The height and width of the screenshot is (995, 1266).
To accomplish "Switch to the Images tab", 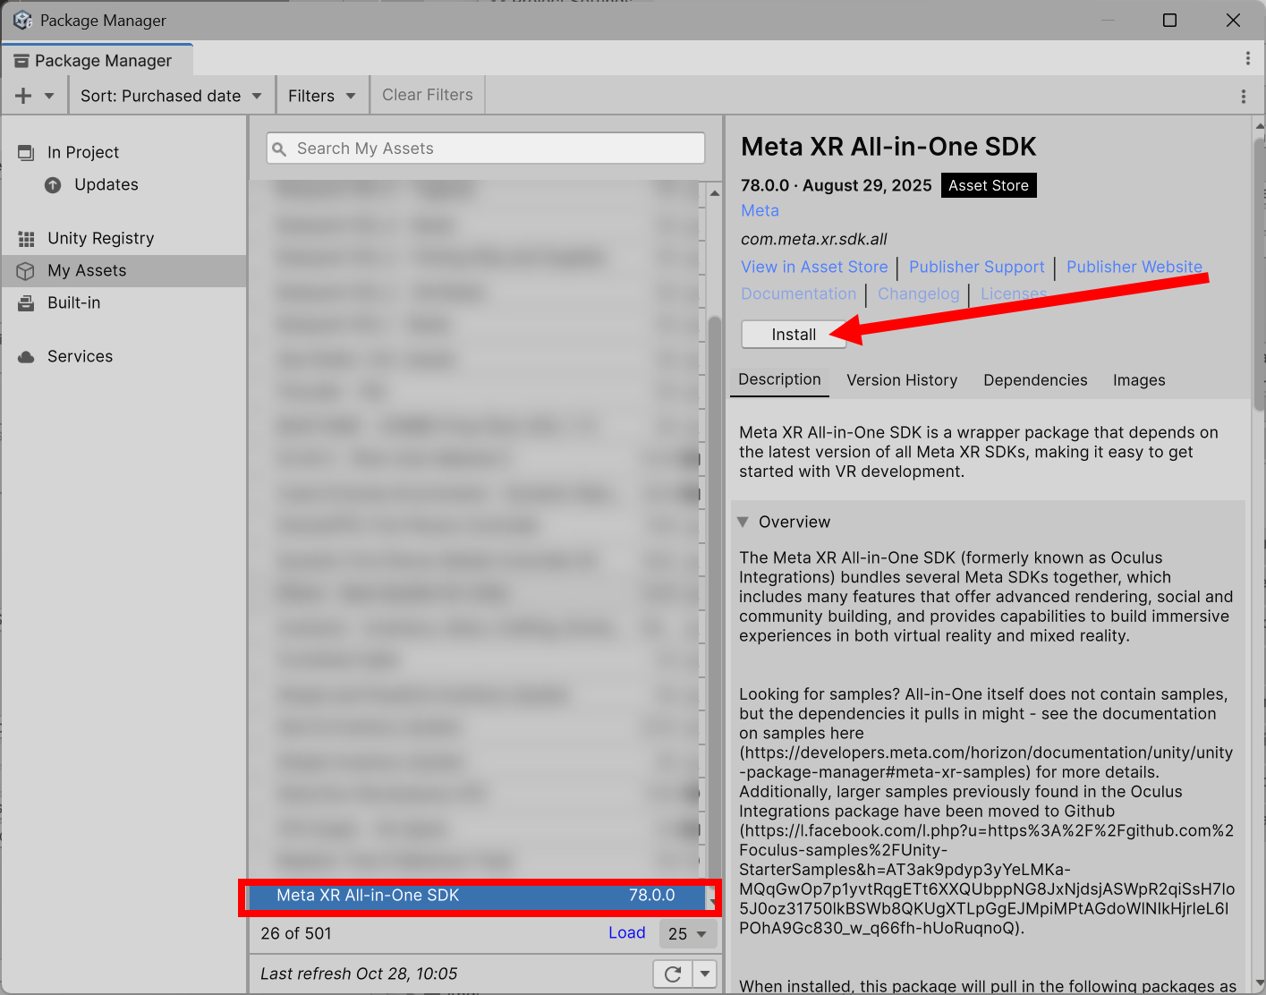I will (x=1139, y=380).
